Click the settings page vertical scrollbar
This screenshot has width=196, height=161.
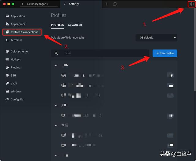(195, 49)
